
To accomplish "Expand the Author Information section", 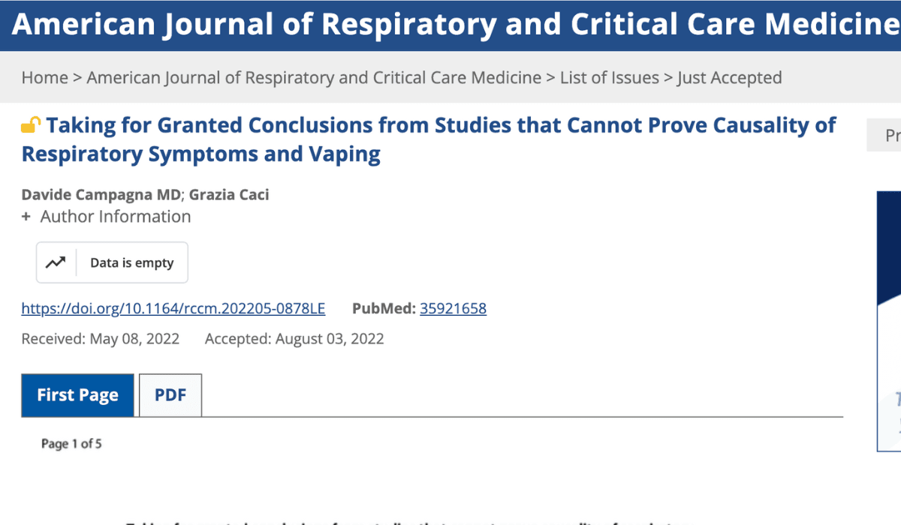I will (106, 217).
